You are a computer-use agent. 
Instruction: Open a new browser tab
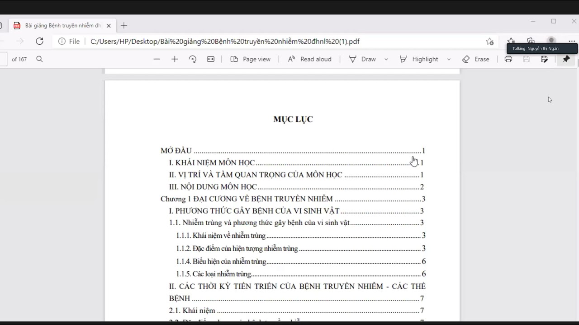(x=124, y=26)
